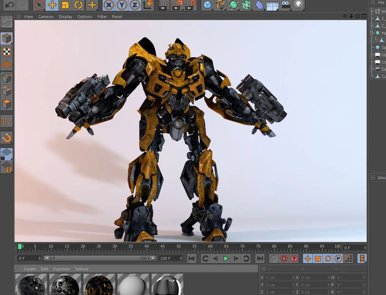The image size is (386, 295).
Task: Select the Live Selection tool
Action: tap(39, 5)
